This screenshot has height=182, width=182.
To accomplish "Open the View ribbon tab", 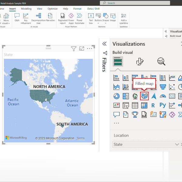I will point(39,9).
